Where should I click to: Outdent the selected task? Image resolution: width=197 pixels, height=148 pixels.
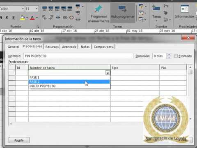click(44, 18)
